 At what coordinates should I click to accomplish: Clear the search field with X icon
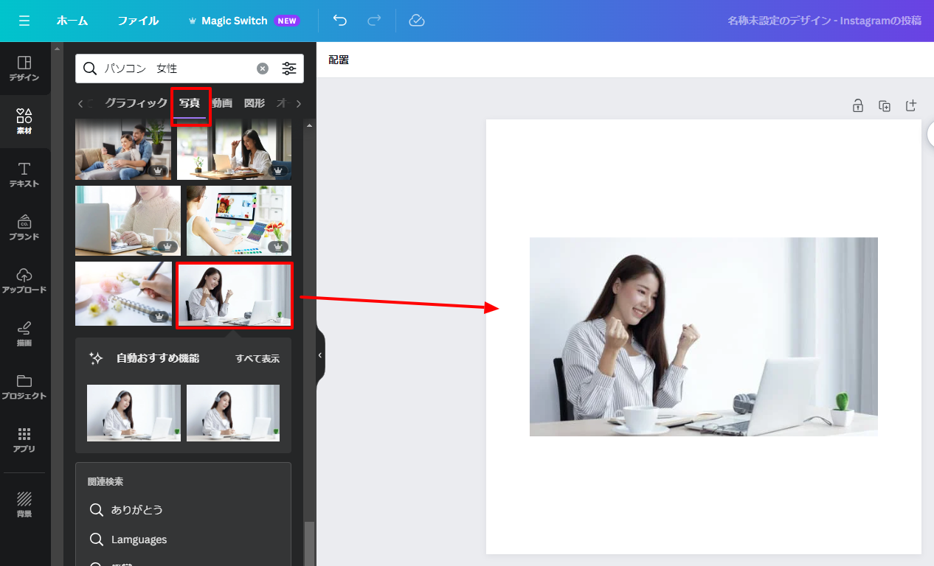[x=263, y=69]
